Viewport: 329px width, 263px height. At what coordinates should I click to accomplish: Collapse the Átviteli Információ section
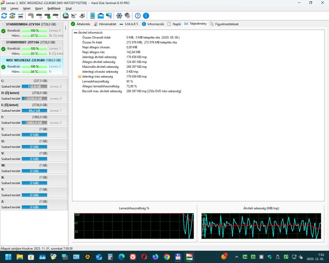pos(75,32)
